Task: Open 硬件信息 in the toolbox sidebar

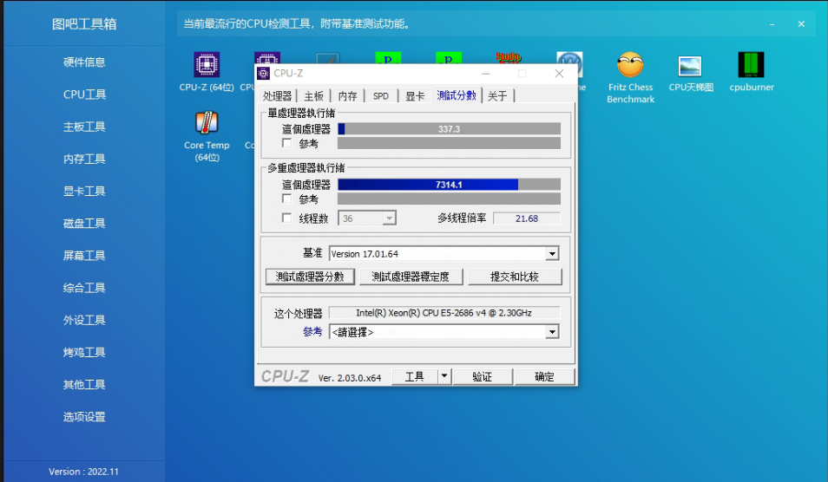Action: [84, 62]
